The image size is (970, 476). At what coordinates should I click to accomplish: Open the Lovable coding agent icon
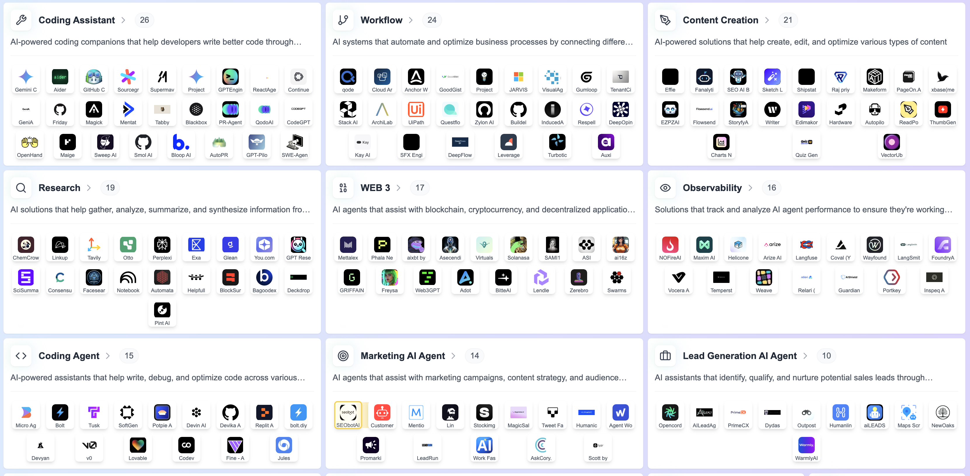pos(137,446)
